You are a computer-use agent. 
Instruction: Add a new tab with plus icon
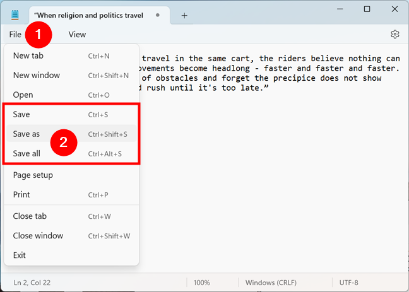(184, 15)
